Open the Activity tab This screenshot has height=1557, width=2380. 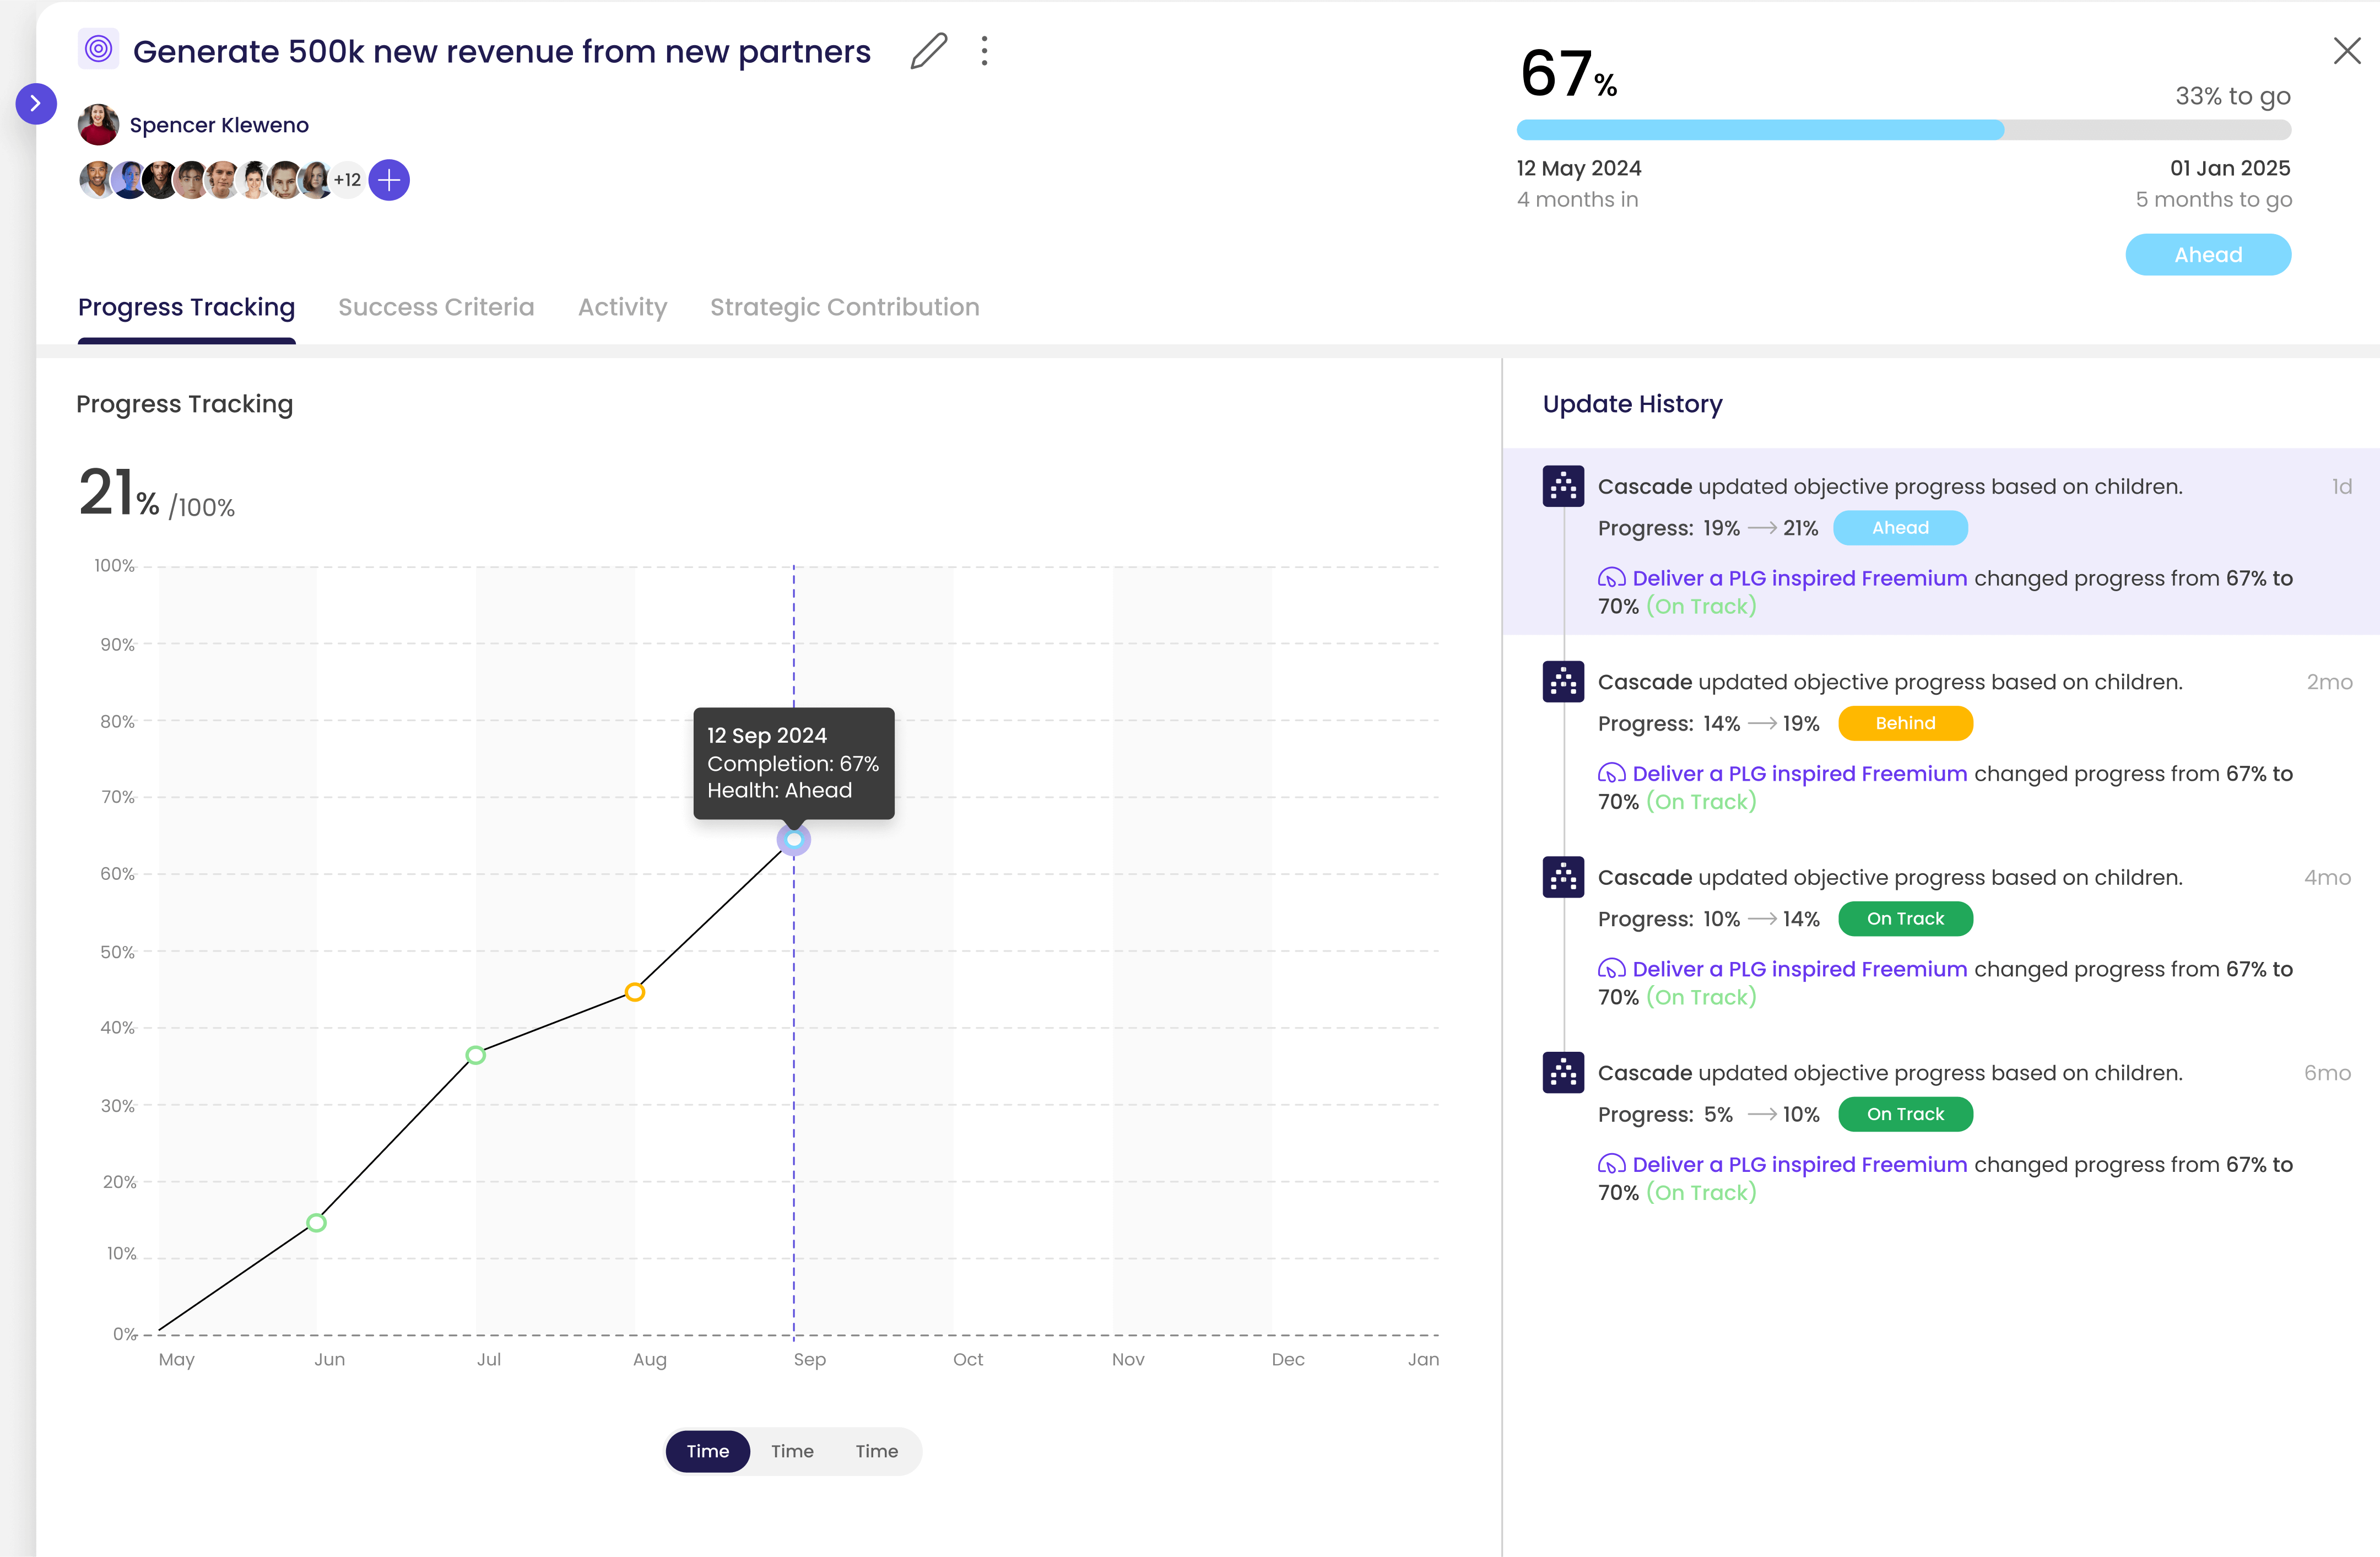(x=622, y=307)
